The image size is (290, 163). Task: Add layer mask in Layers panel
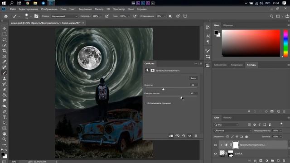click(x=261, y=161)
